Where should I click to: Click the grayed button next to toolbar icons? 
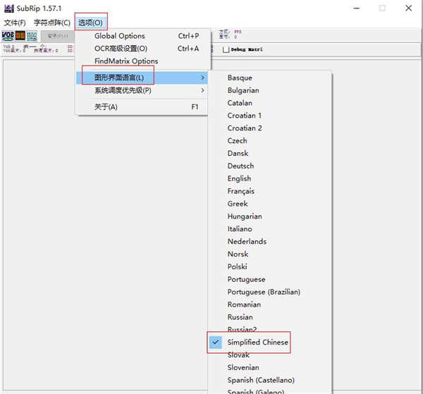pos(56,36)
